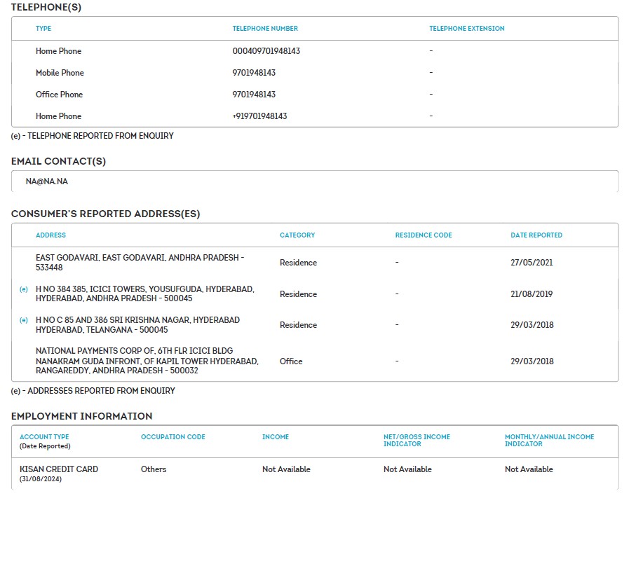
Task: Select phone number 000409701948143
Action: click(x=266, y=51)
